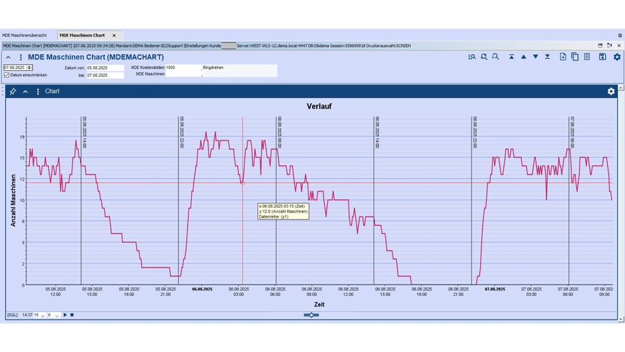This screenshot has width=625, height=352.
Task: Save using the floppy disk icon
Action: (603, 57)
